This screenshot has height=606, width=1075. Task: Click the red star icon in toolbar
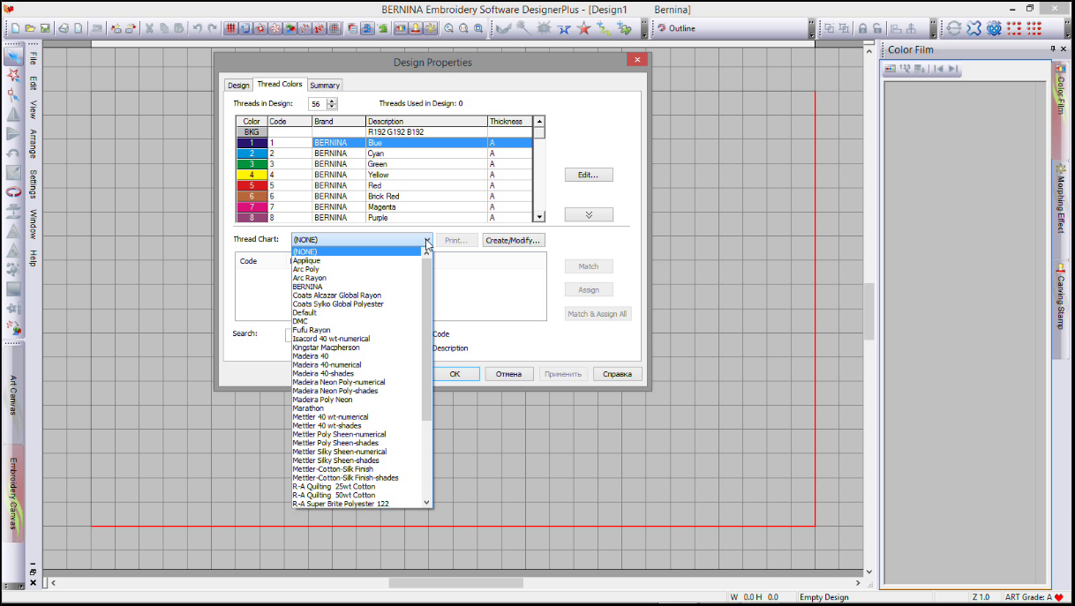pyautogui.click(x=583, y=28)
